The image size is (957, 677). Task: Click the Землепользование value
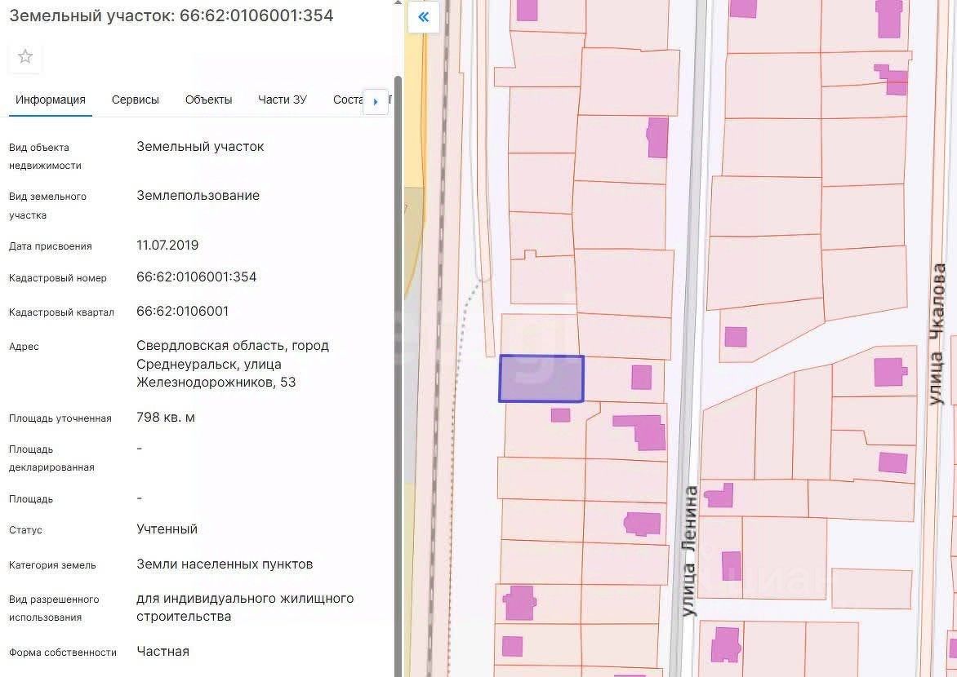(198, 196)
